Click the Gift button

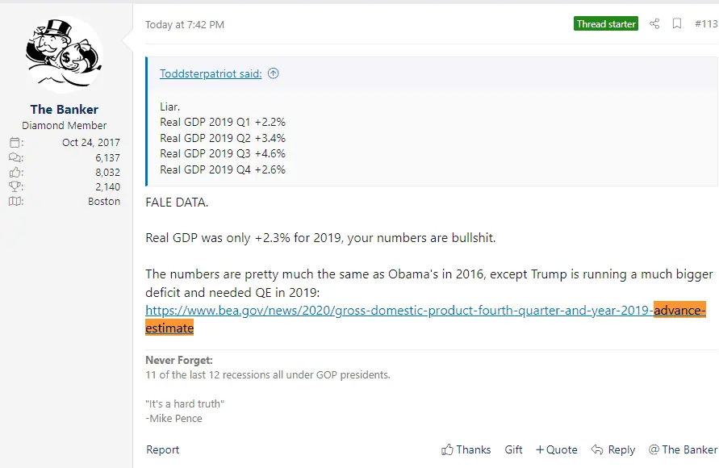[514, 450]
